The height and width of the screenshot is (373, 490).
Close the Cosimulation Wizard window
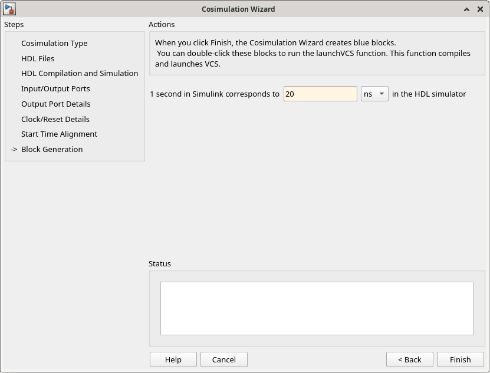pos(480,9)
